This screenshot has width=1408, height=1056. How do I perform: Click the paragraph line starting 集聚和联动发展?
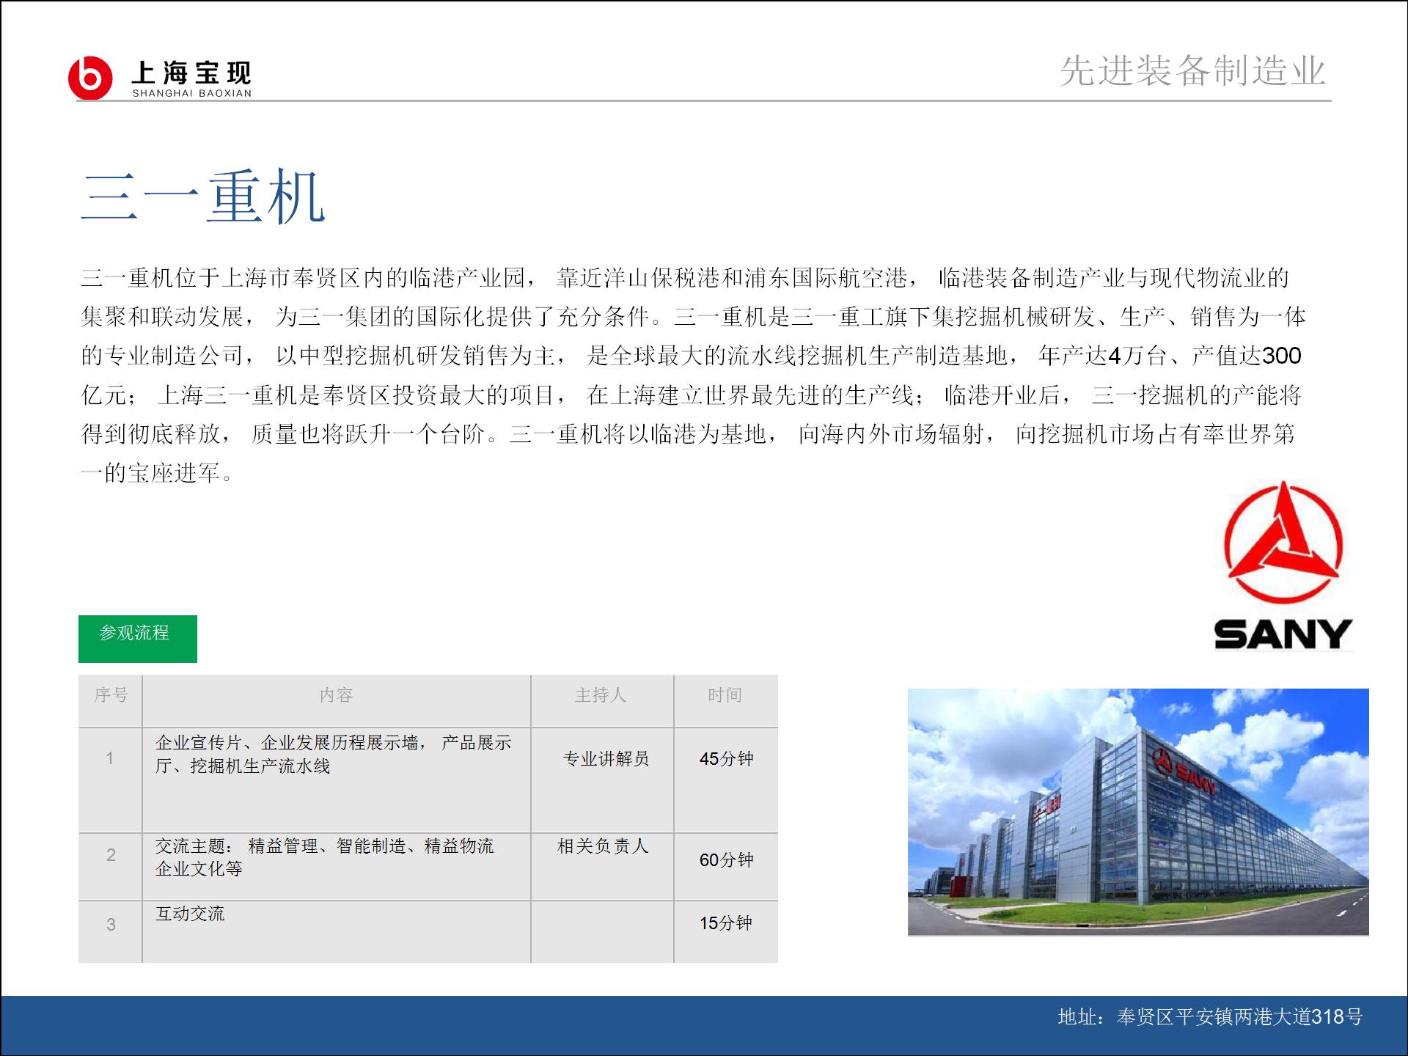[693, 317]
